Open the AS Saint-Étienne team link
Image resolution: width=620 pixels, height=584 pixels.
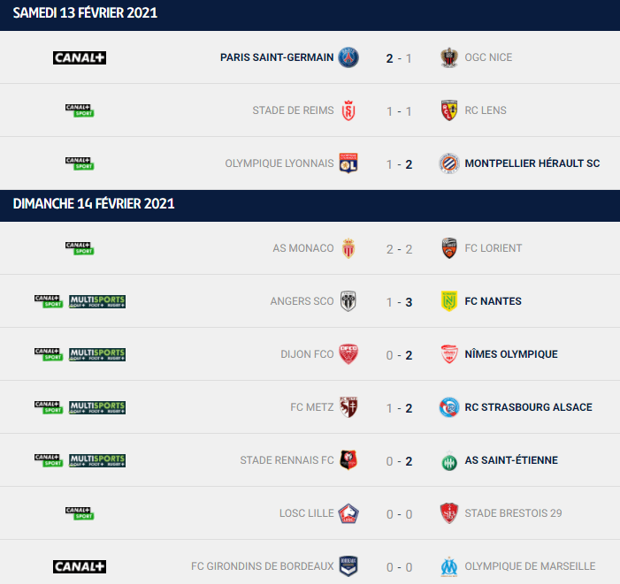[511, 460]
